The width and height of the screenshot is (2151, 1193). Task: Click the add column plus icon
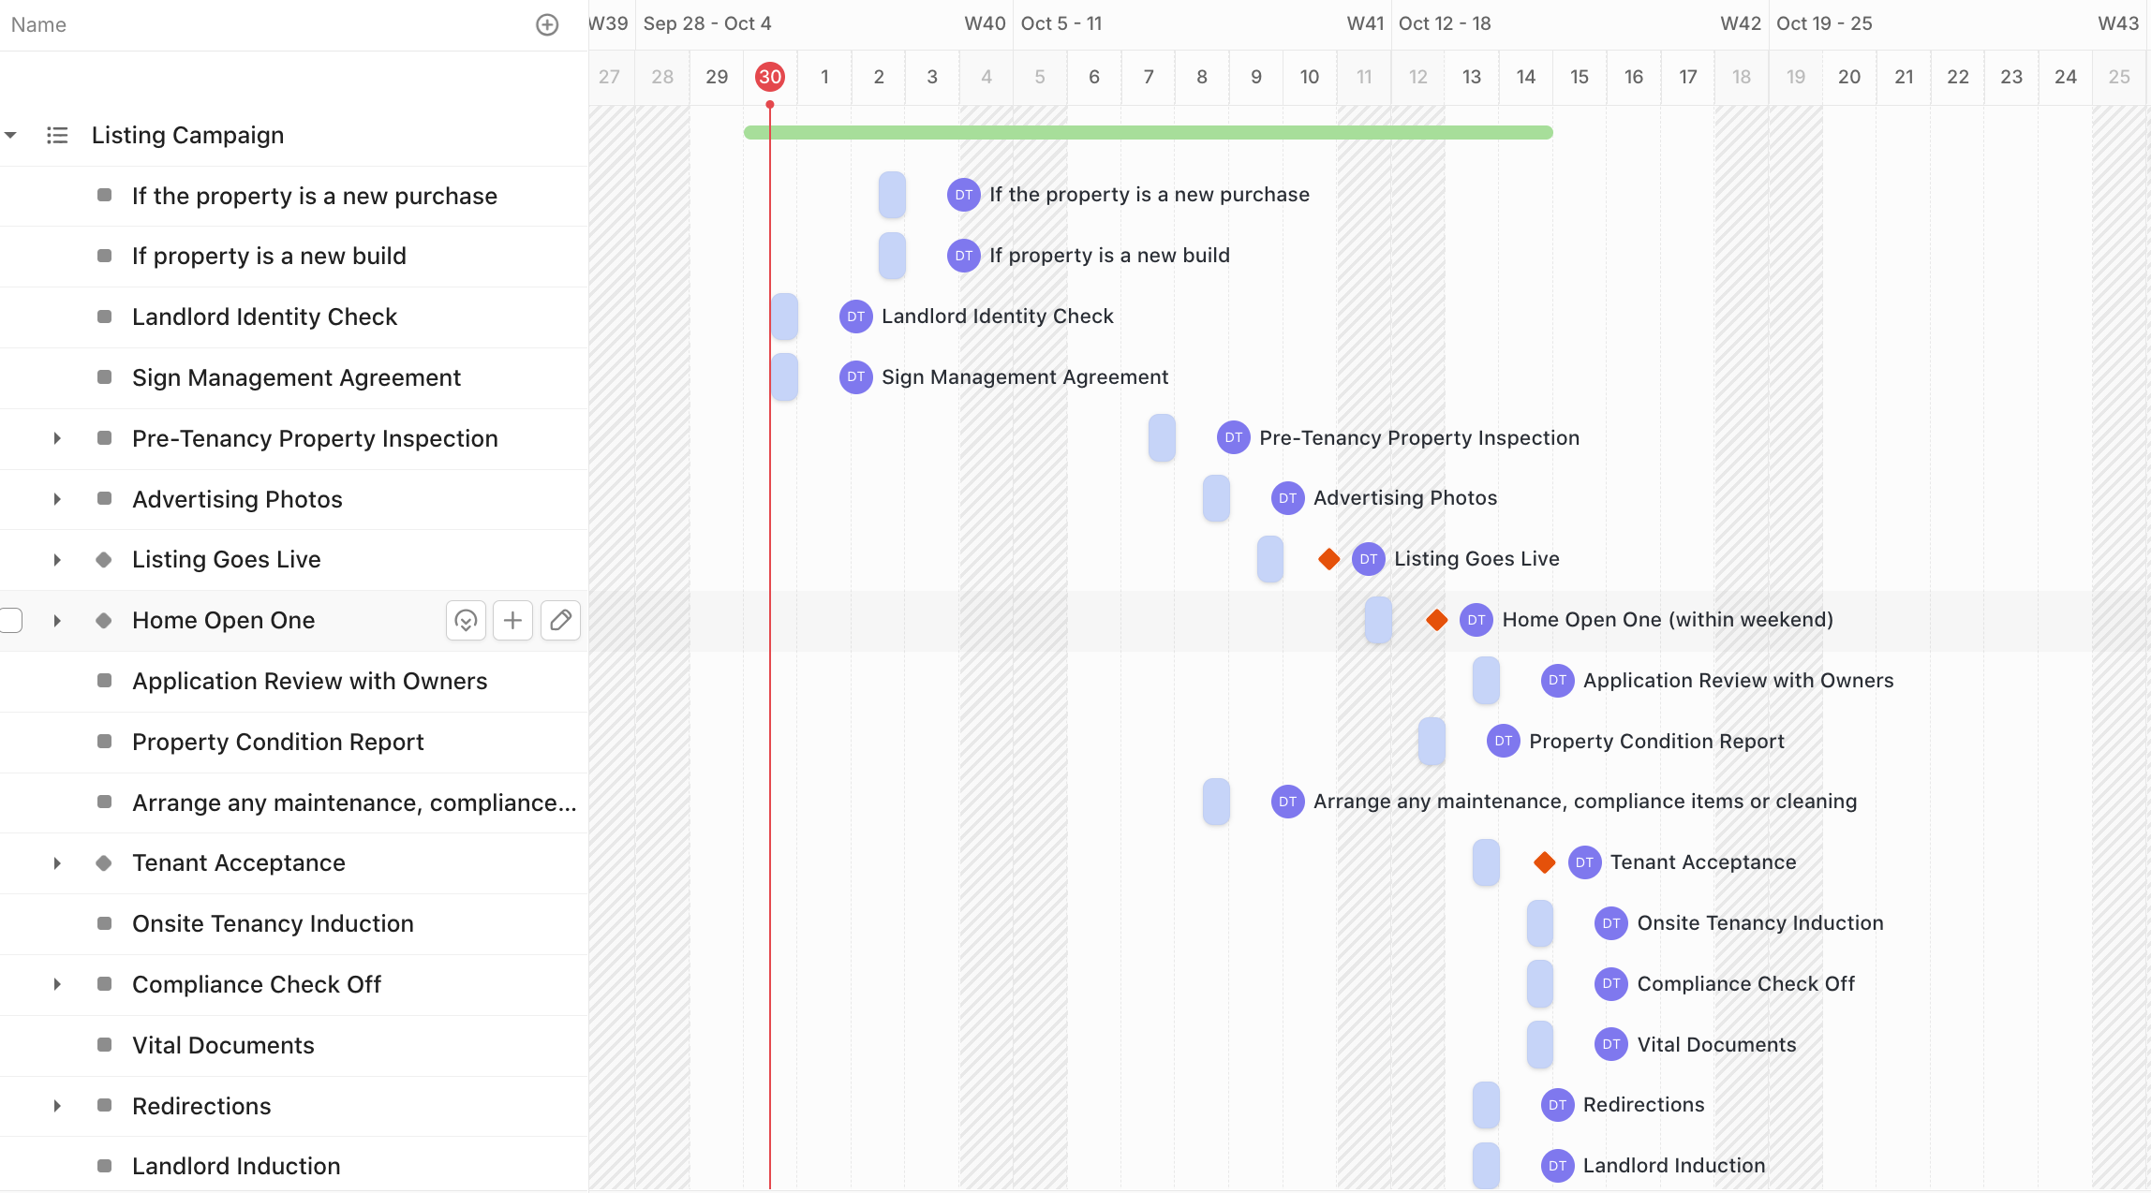coord(547,24)
